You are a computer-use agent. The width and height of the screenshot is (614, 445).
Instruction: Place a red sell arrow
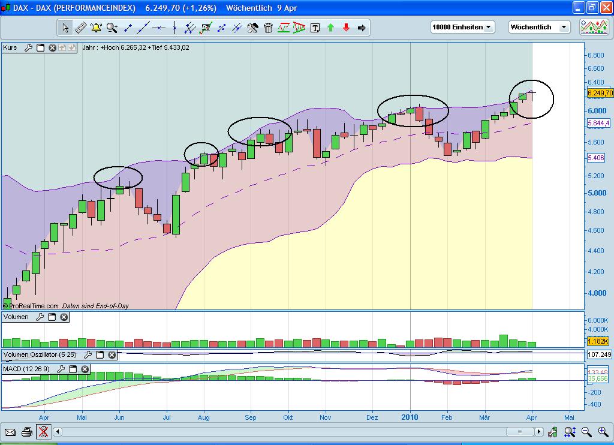click(345, 27)
